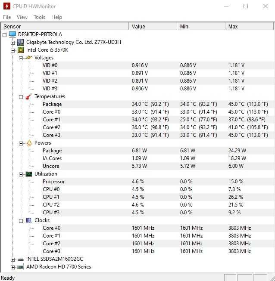This screenshot has width=275, height=281.
Task: Select the VID #2 row
Action: [158, 80]
